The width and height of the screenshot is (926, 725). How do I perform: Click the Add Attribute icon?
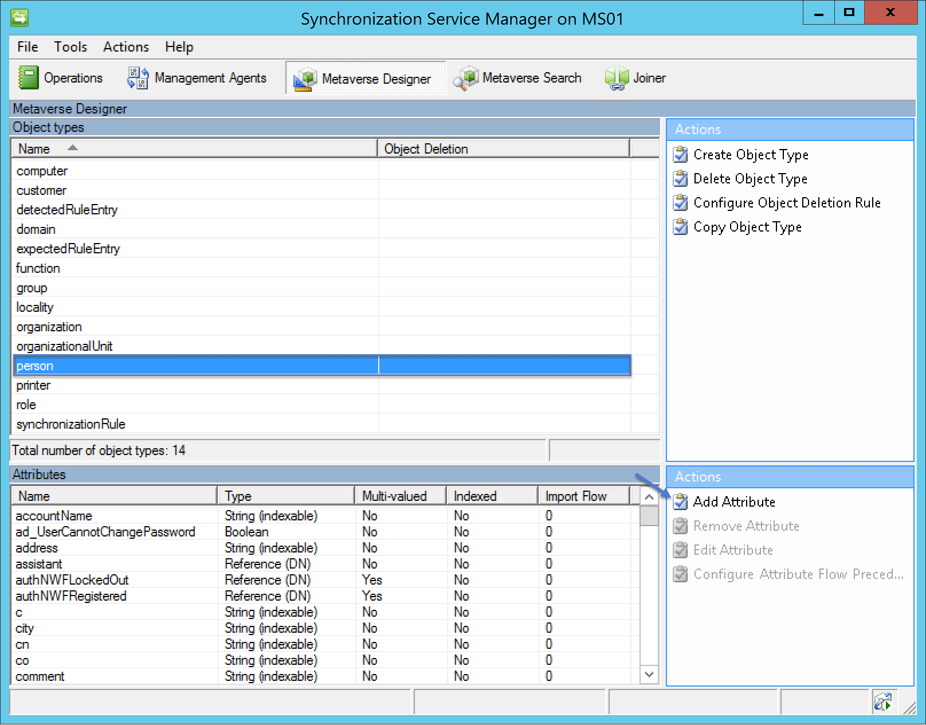click(x=680, y=502)
